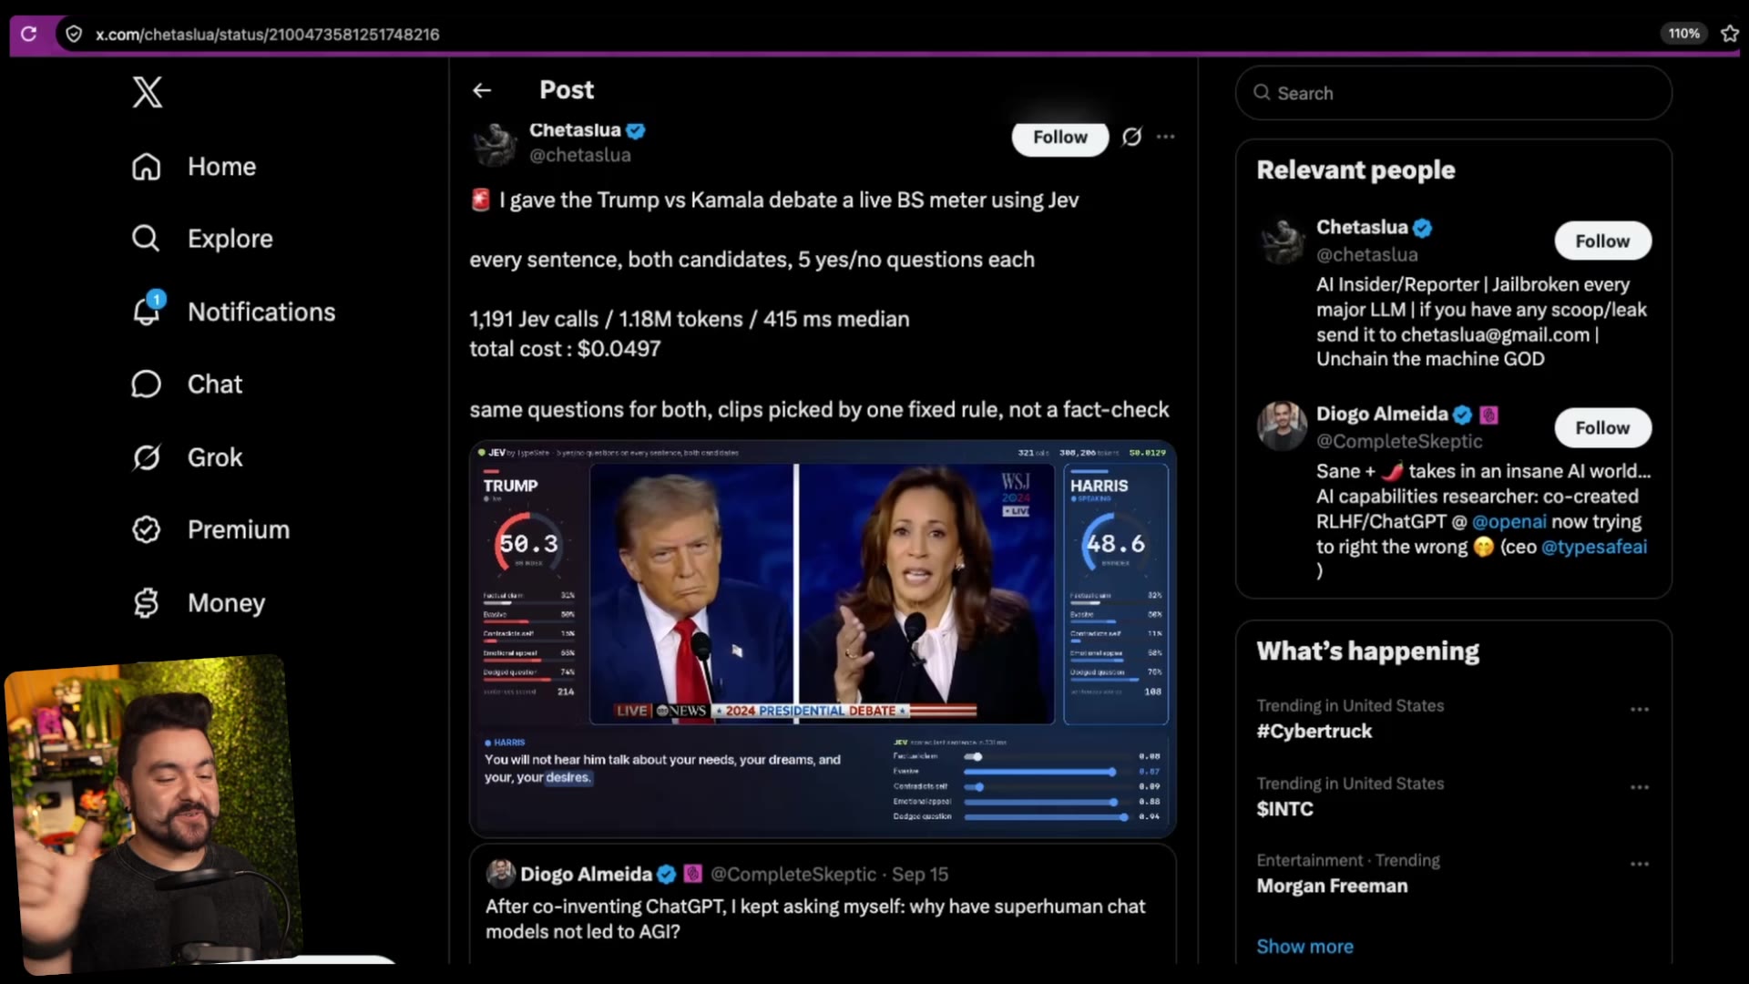Click the shield icon in address bar
The height and width of the screenshot is (984, 1749).
point(75,34)
